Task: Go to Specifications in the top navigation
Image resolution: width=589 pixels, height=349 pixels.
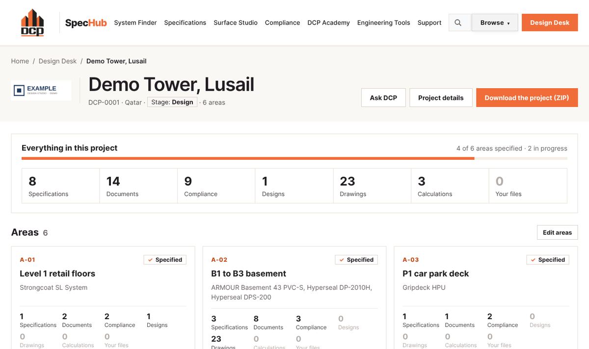Action: 185,23
